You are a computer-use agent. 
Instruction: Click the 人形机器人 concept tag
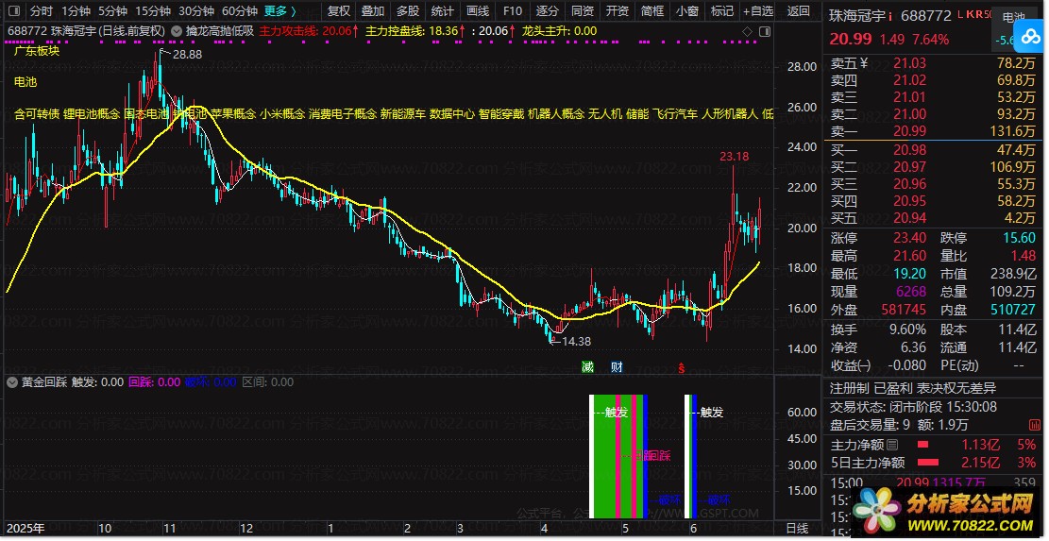pyautogui.click(x=730, y=113)
